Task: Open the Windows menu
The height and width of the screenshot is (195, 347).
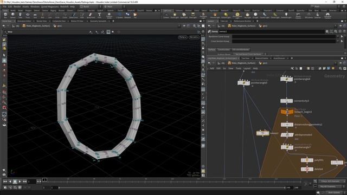Action: (35, 6)
